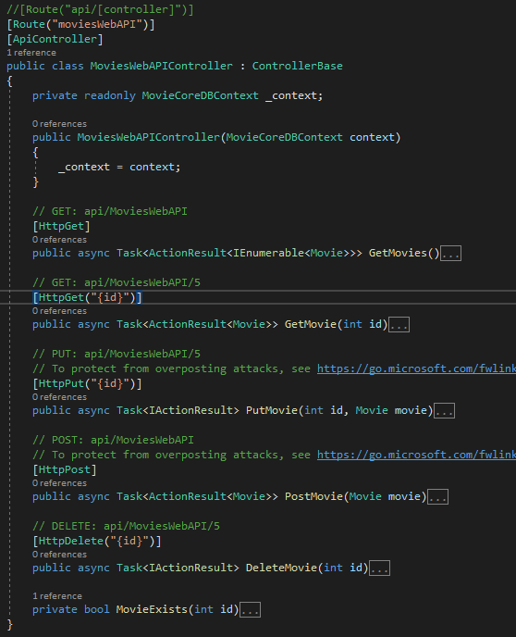Click "0 references" above DeleteMovie
Image resolution: width=516 pixels, height=637 pixels.
coord(59,555)
